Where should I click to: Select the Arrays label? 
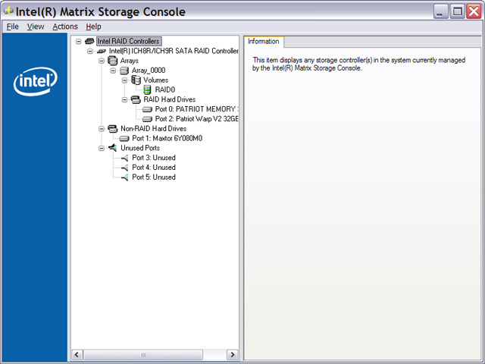click(130, 61)
